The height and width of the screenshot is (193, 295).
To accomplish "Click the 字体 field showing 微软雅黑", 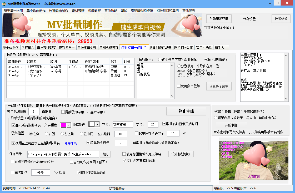I will coord(123,124).
